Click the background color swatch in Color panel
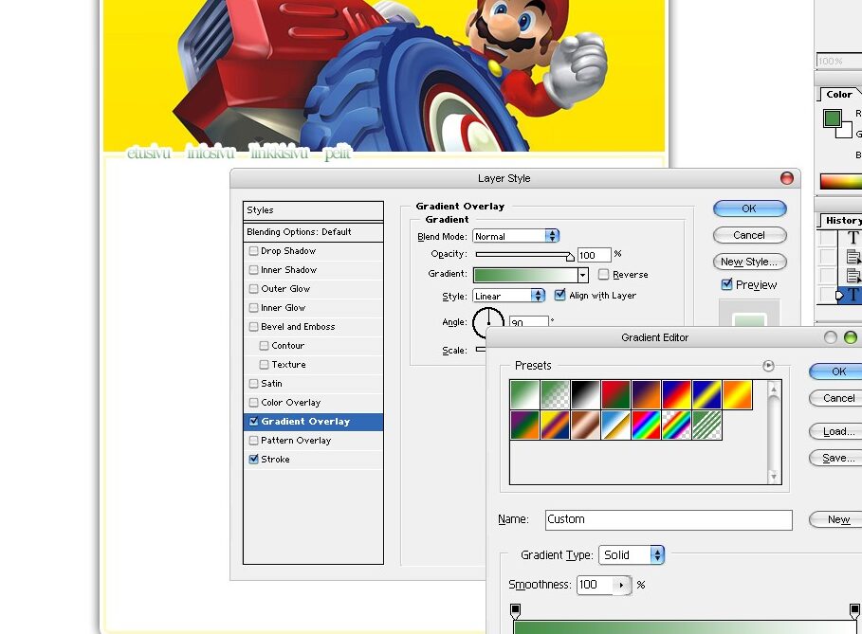 tap(846, 132)
